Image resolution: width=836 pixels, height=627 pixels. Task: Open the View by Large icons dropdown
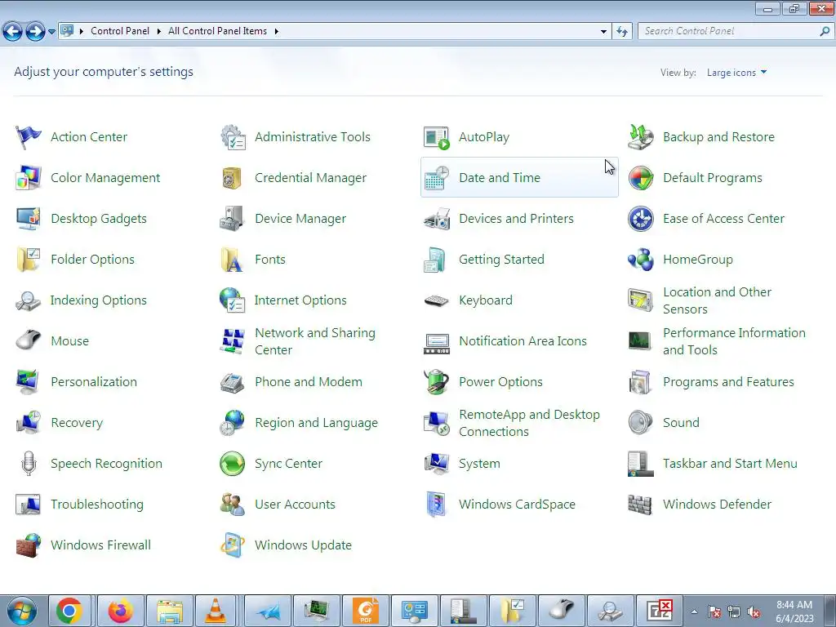(x=737, y=73)
